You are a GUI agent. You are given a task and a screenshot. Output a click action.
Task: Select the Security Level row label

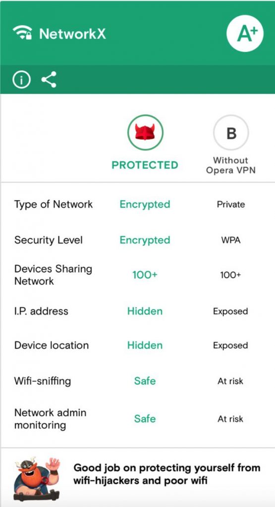pyautogui.click(x=49, y=240)
